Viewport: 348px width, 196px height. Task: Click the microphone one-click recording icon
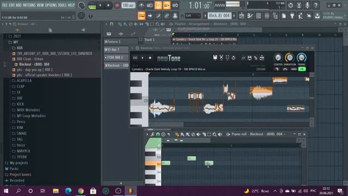point(307,5)
